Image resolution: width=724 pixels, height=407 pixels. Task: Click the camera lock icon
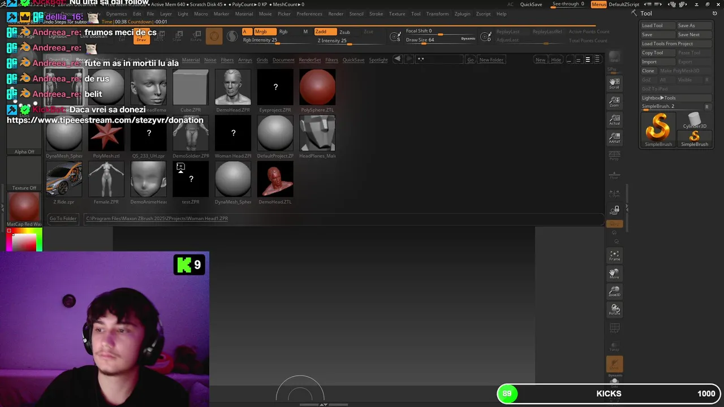(x=615, y=210)
